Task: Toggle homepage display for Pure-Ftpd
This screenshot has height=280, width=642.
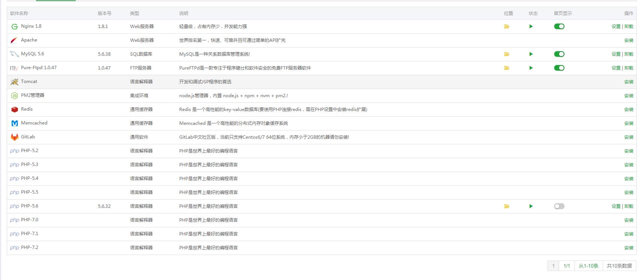Action: coord(559,68)
